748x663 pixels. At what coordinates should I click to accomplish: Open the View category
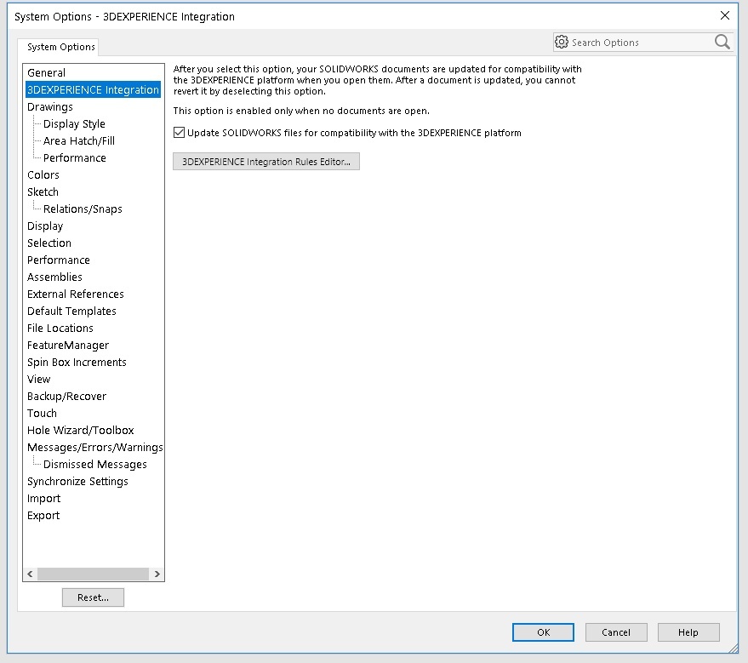click(x=38, y=380)
